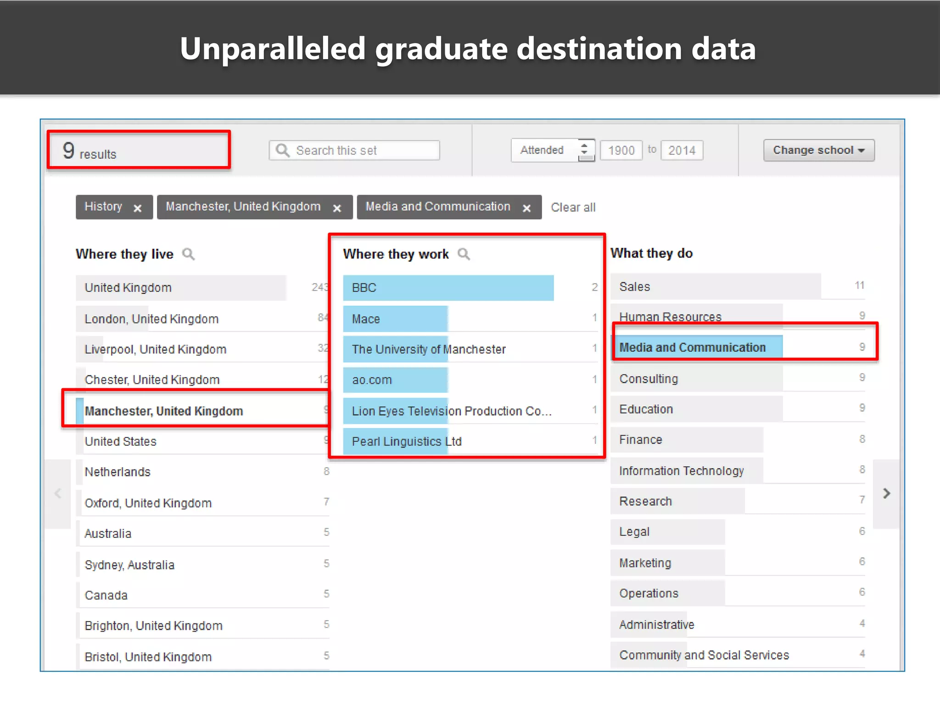This screenshot has height=705, width=940.
Task: Select Pearl Linguistics Ltd employer bar
Action: pos(470,442)
